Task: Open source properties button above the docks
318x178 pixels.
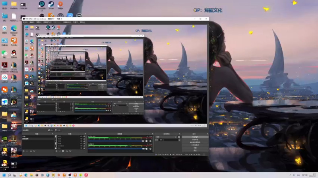Action: coord(51,131)
